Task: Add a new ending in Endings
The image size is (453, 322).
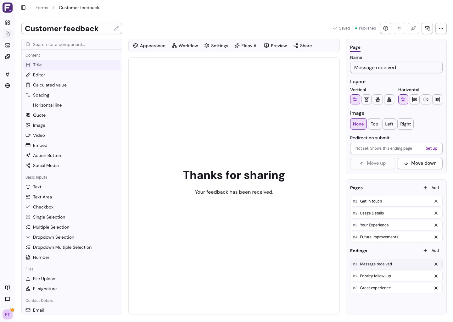Action: (431, 251)
